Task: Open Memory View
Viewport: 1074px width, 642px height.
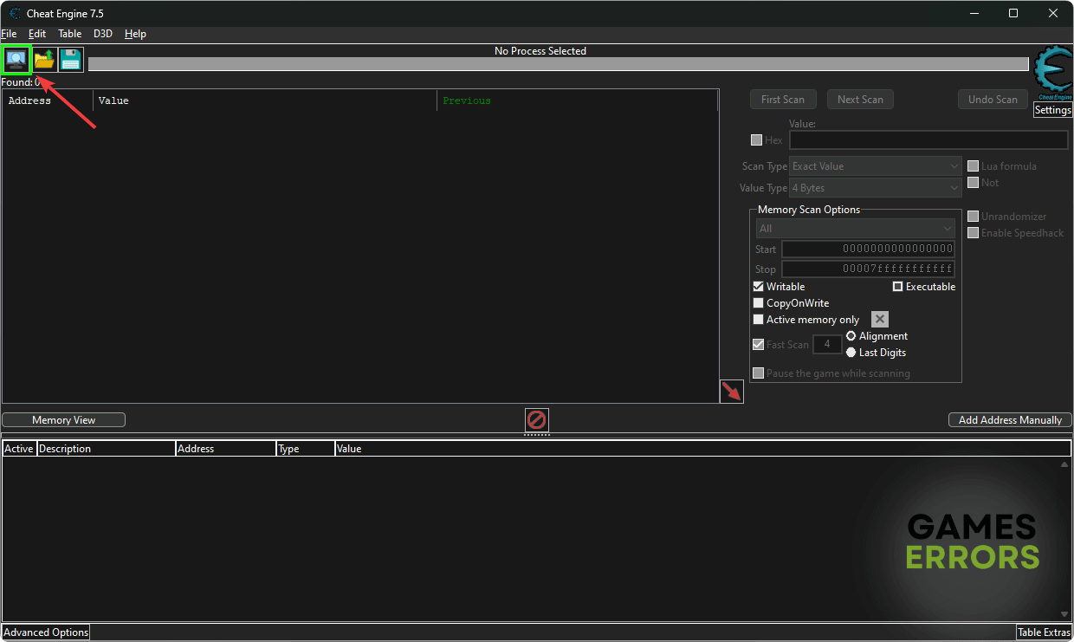Action: [63, 419]
